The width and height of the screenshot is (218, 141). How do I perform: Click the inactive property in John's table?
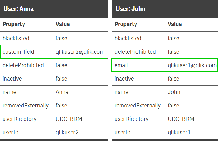[x=124, y=79]
